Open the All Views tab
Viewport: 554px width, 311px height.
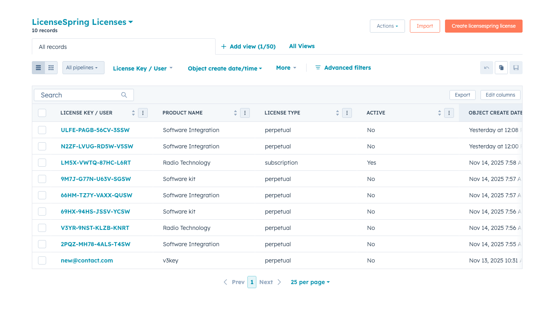point(302,46)
